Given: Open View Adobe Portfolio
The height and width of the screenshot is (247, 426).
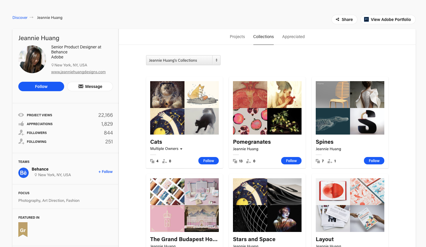Looking at the screenshot, I should click(x=388, y=19).
